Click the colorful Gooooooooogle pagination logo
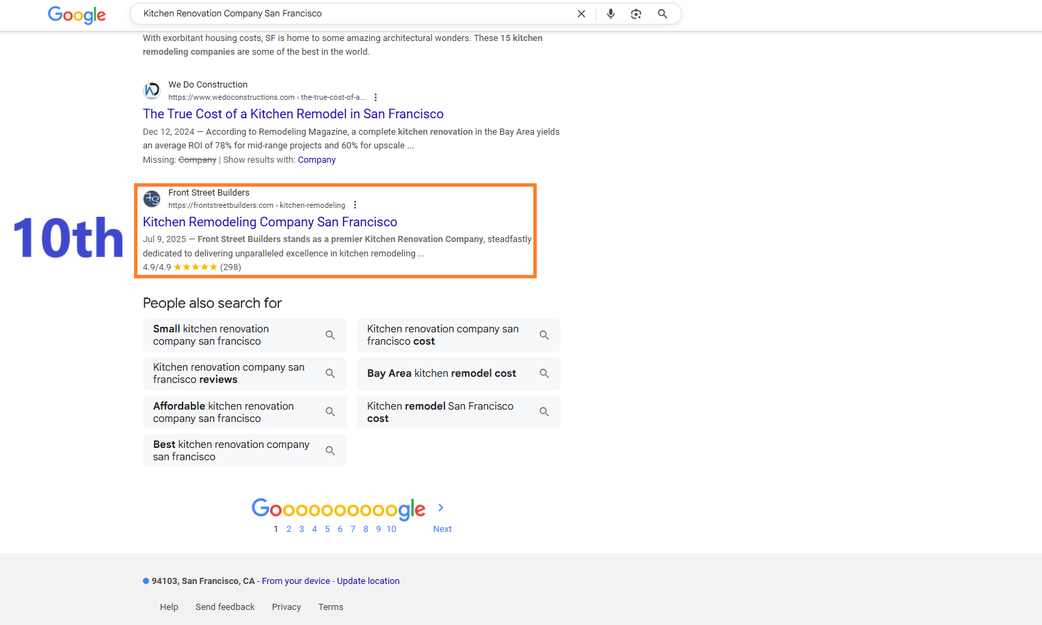 coord(338,509)
